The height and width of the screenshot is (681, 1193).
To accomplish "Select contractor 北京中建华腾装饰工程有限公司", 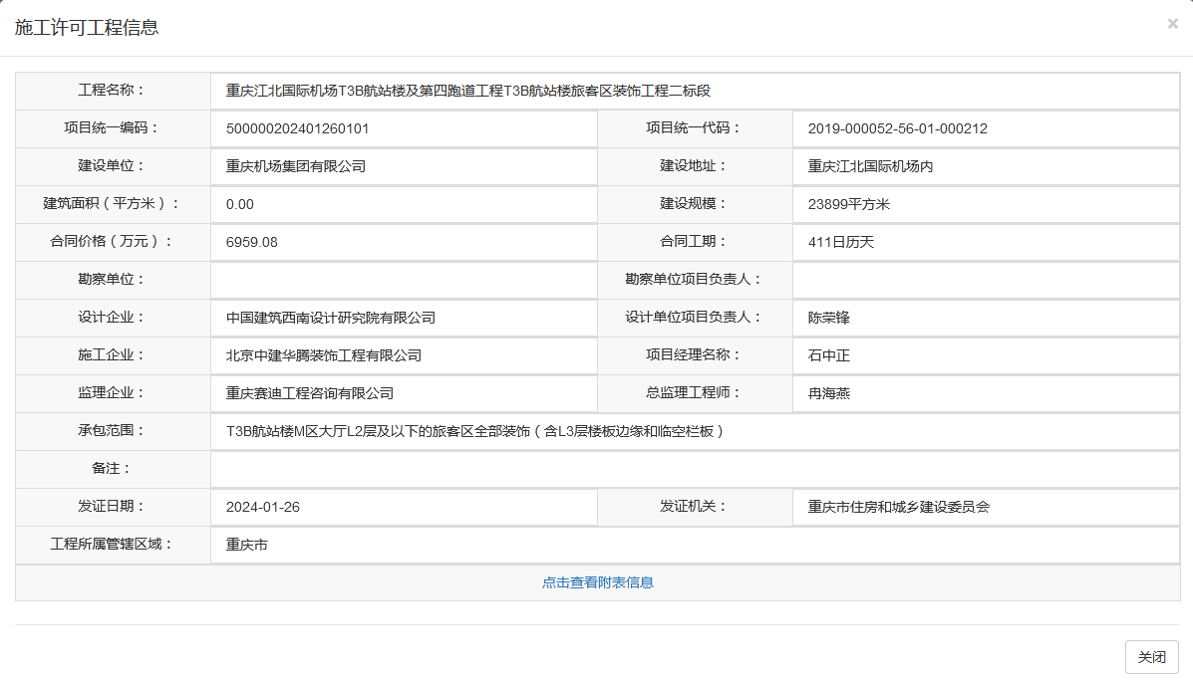I will tap(323, 355).
